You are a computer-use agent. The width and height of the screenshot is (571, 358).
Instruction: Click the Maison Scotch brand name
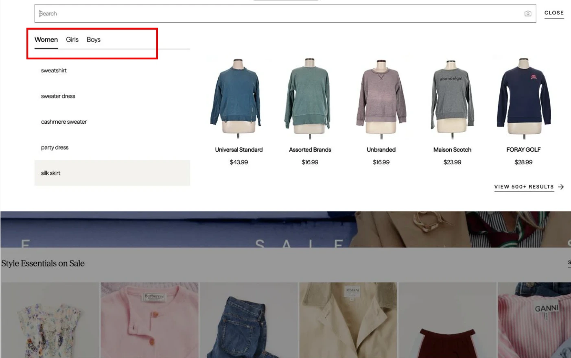(452, 150)
